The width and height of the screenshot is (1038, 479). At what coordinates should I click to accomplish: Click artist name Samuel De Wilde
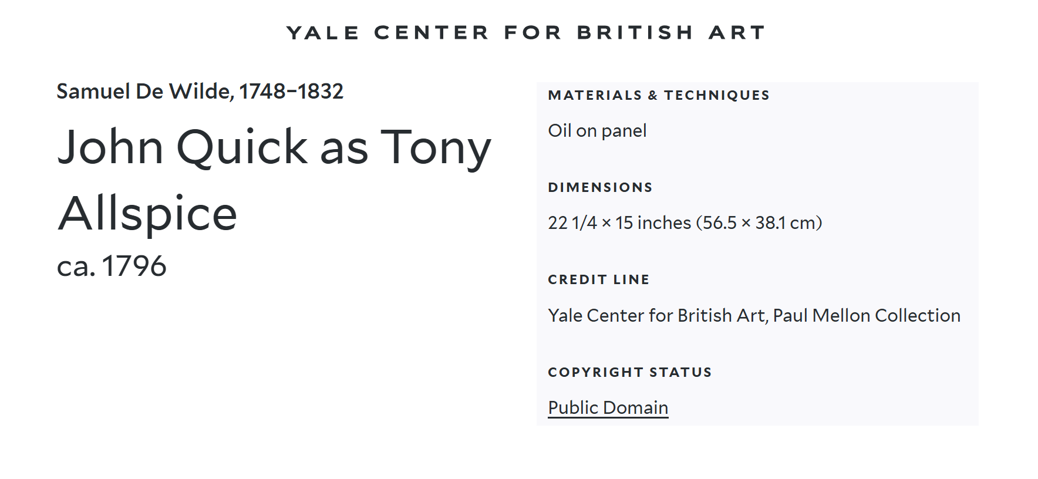[x=144, y=92]
